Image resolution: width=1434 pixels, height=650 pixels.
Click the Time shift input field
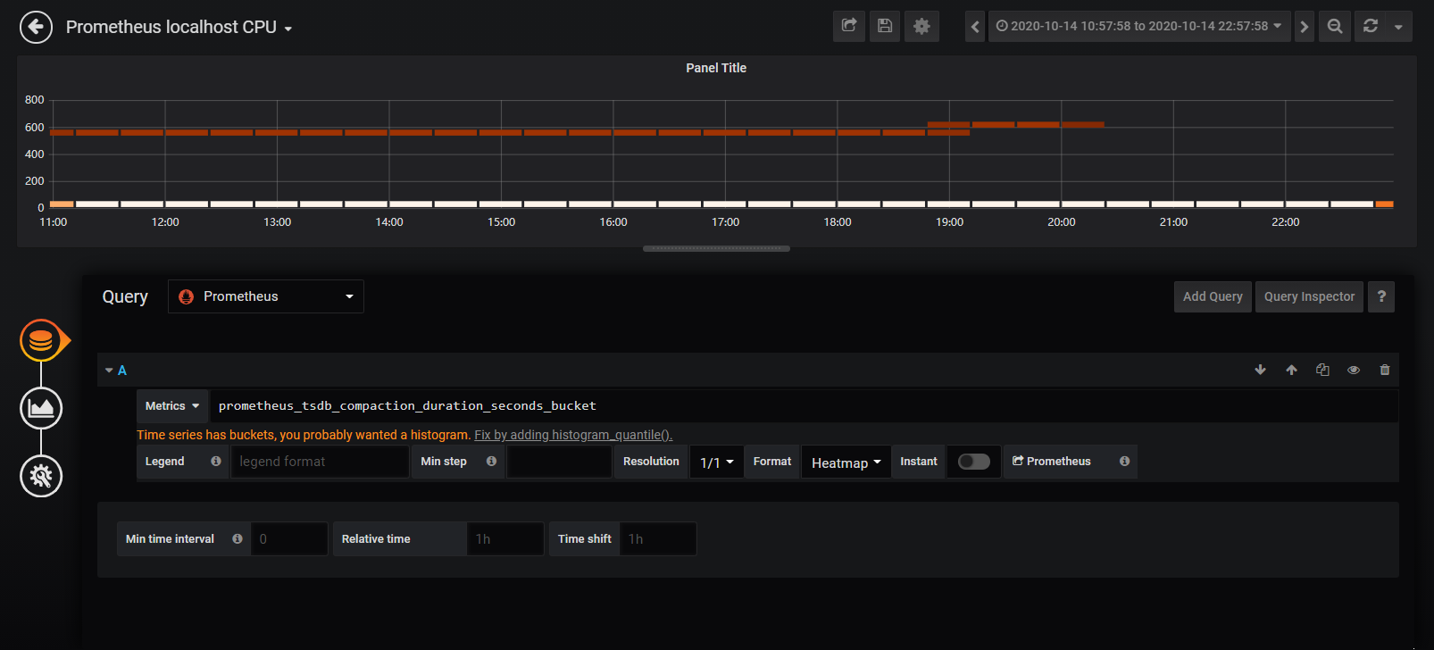tap(657, 539)
